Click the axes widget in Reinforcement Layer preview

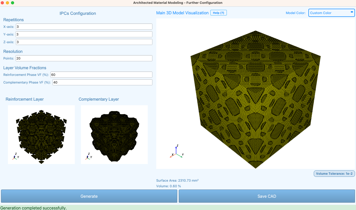15,156
